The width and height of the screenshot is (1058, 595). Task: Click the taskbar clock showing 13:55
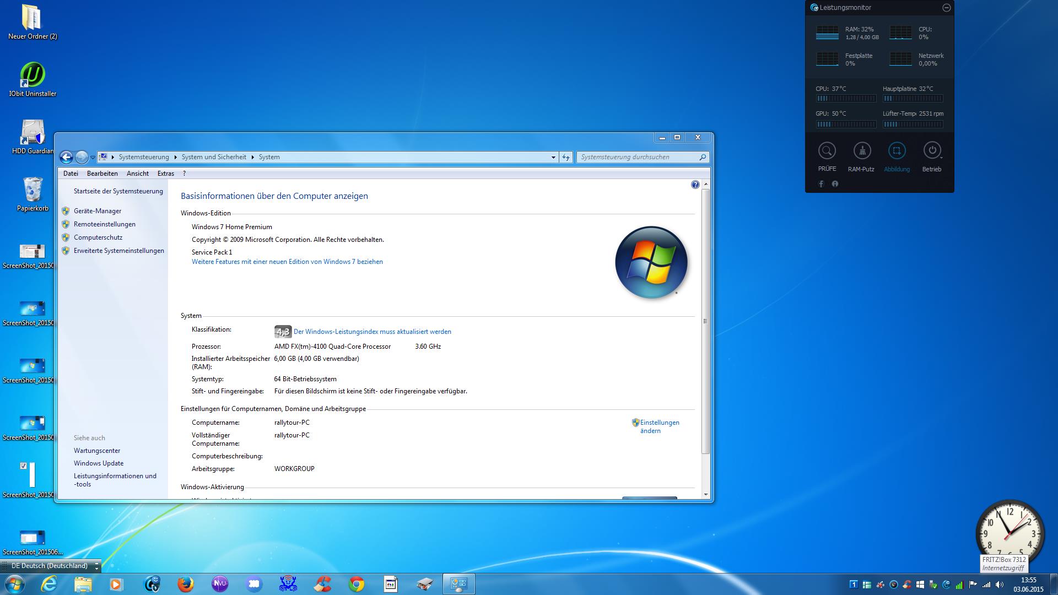pyautogui.click(x=1028, y=585)
